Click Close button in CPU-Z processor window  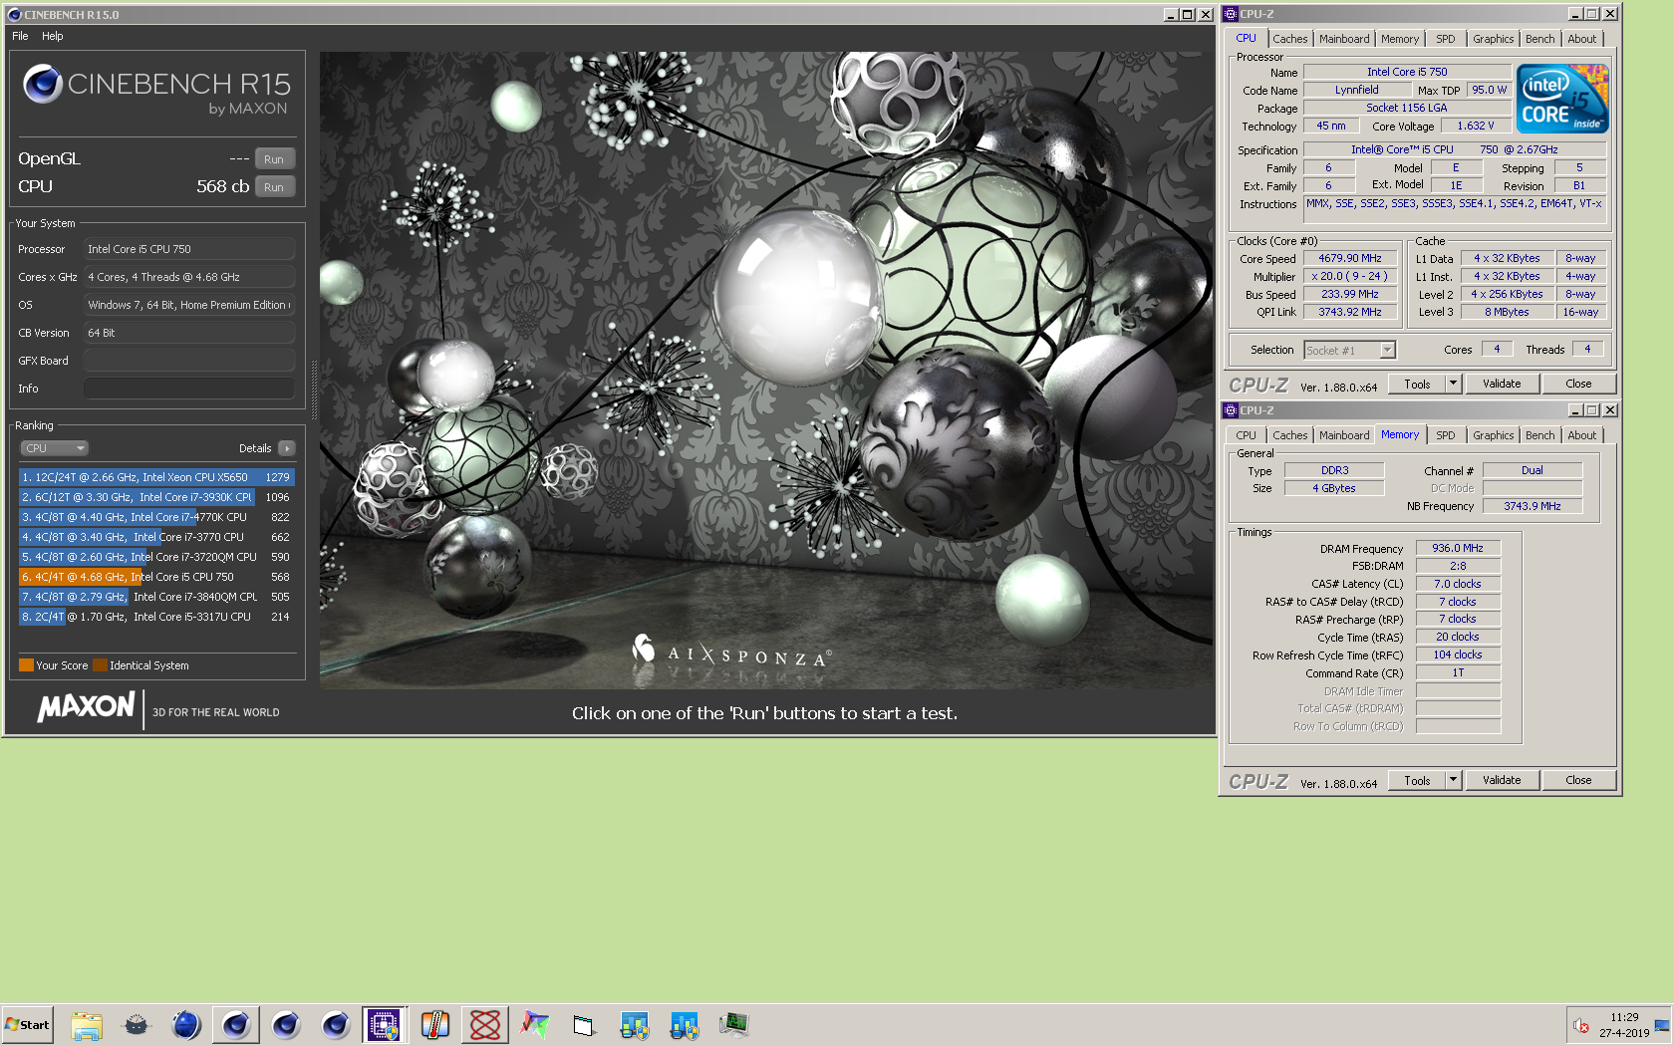[1578, 384]
